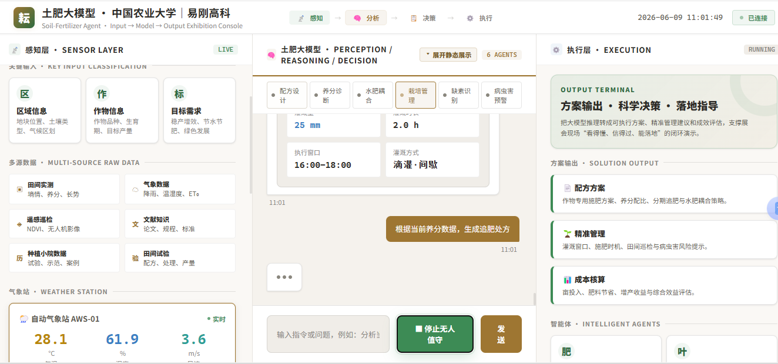This screenshot has width=778, height=364.
Task: Click the chat panel vertical scrollbar
Action: 534,299
